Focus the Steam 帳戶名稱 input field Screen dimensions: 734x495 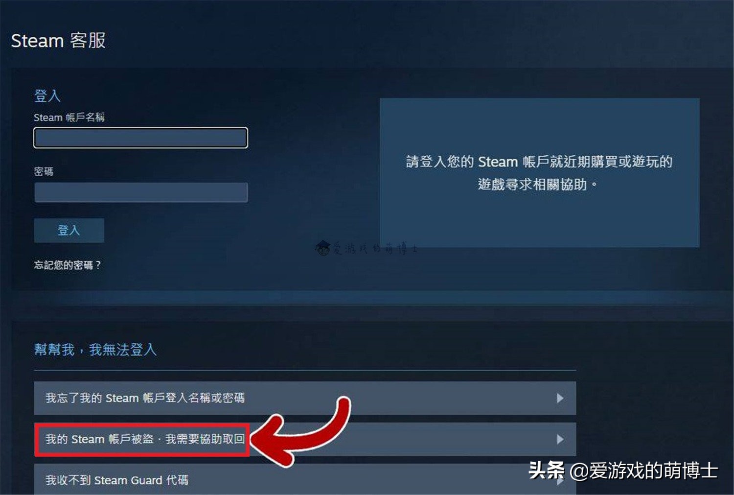(x=141, y=138)
